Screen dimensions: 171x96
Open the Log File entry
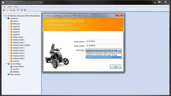pos(16,69)
